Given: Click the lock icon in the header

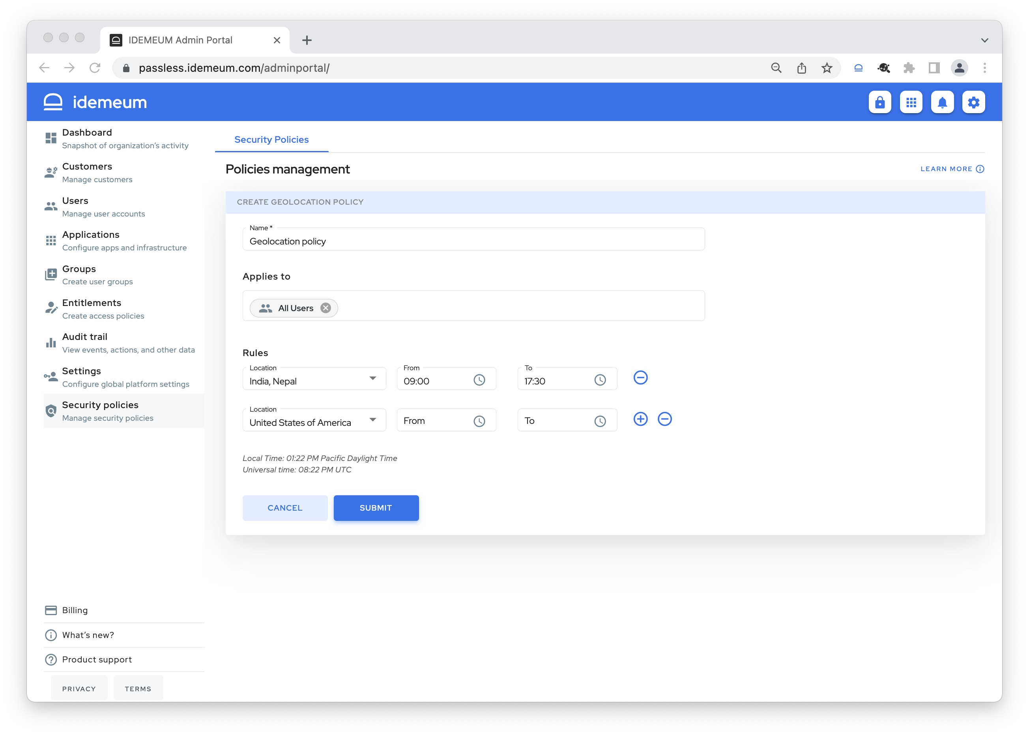Looking at the screenshot, I should pos(879,102).
